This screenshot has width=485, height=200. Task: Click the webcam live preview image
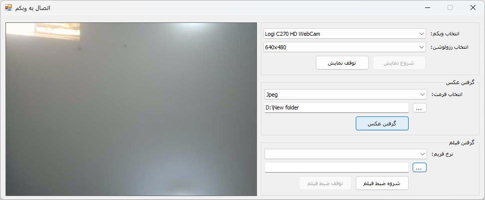[x=131, y=109]
